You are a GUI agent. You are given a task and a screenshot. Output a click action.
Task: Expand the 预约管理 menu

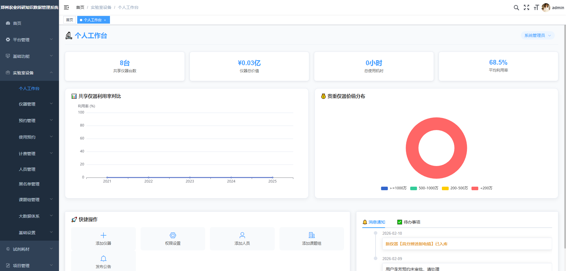click(27, 120)
